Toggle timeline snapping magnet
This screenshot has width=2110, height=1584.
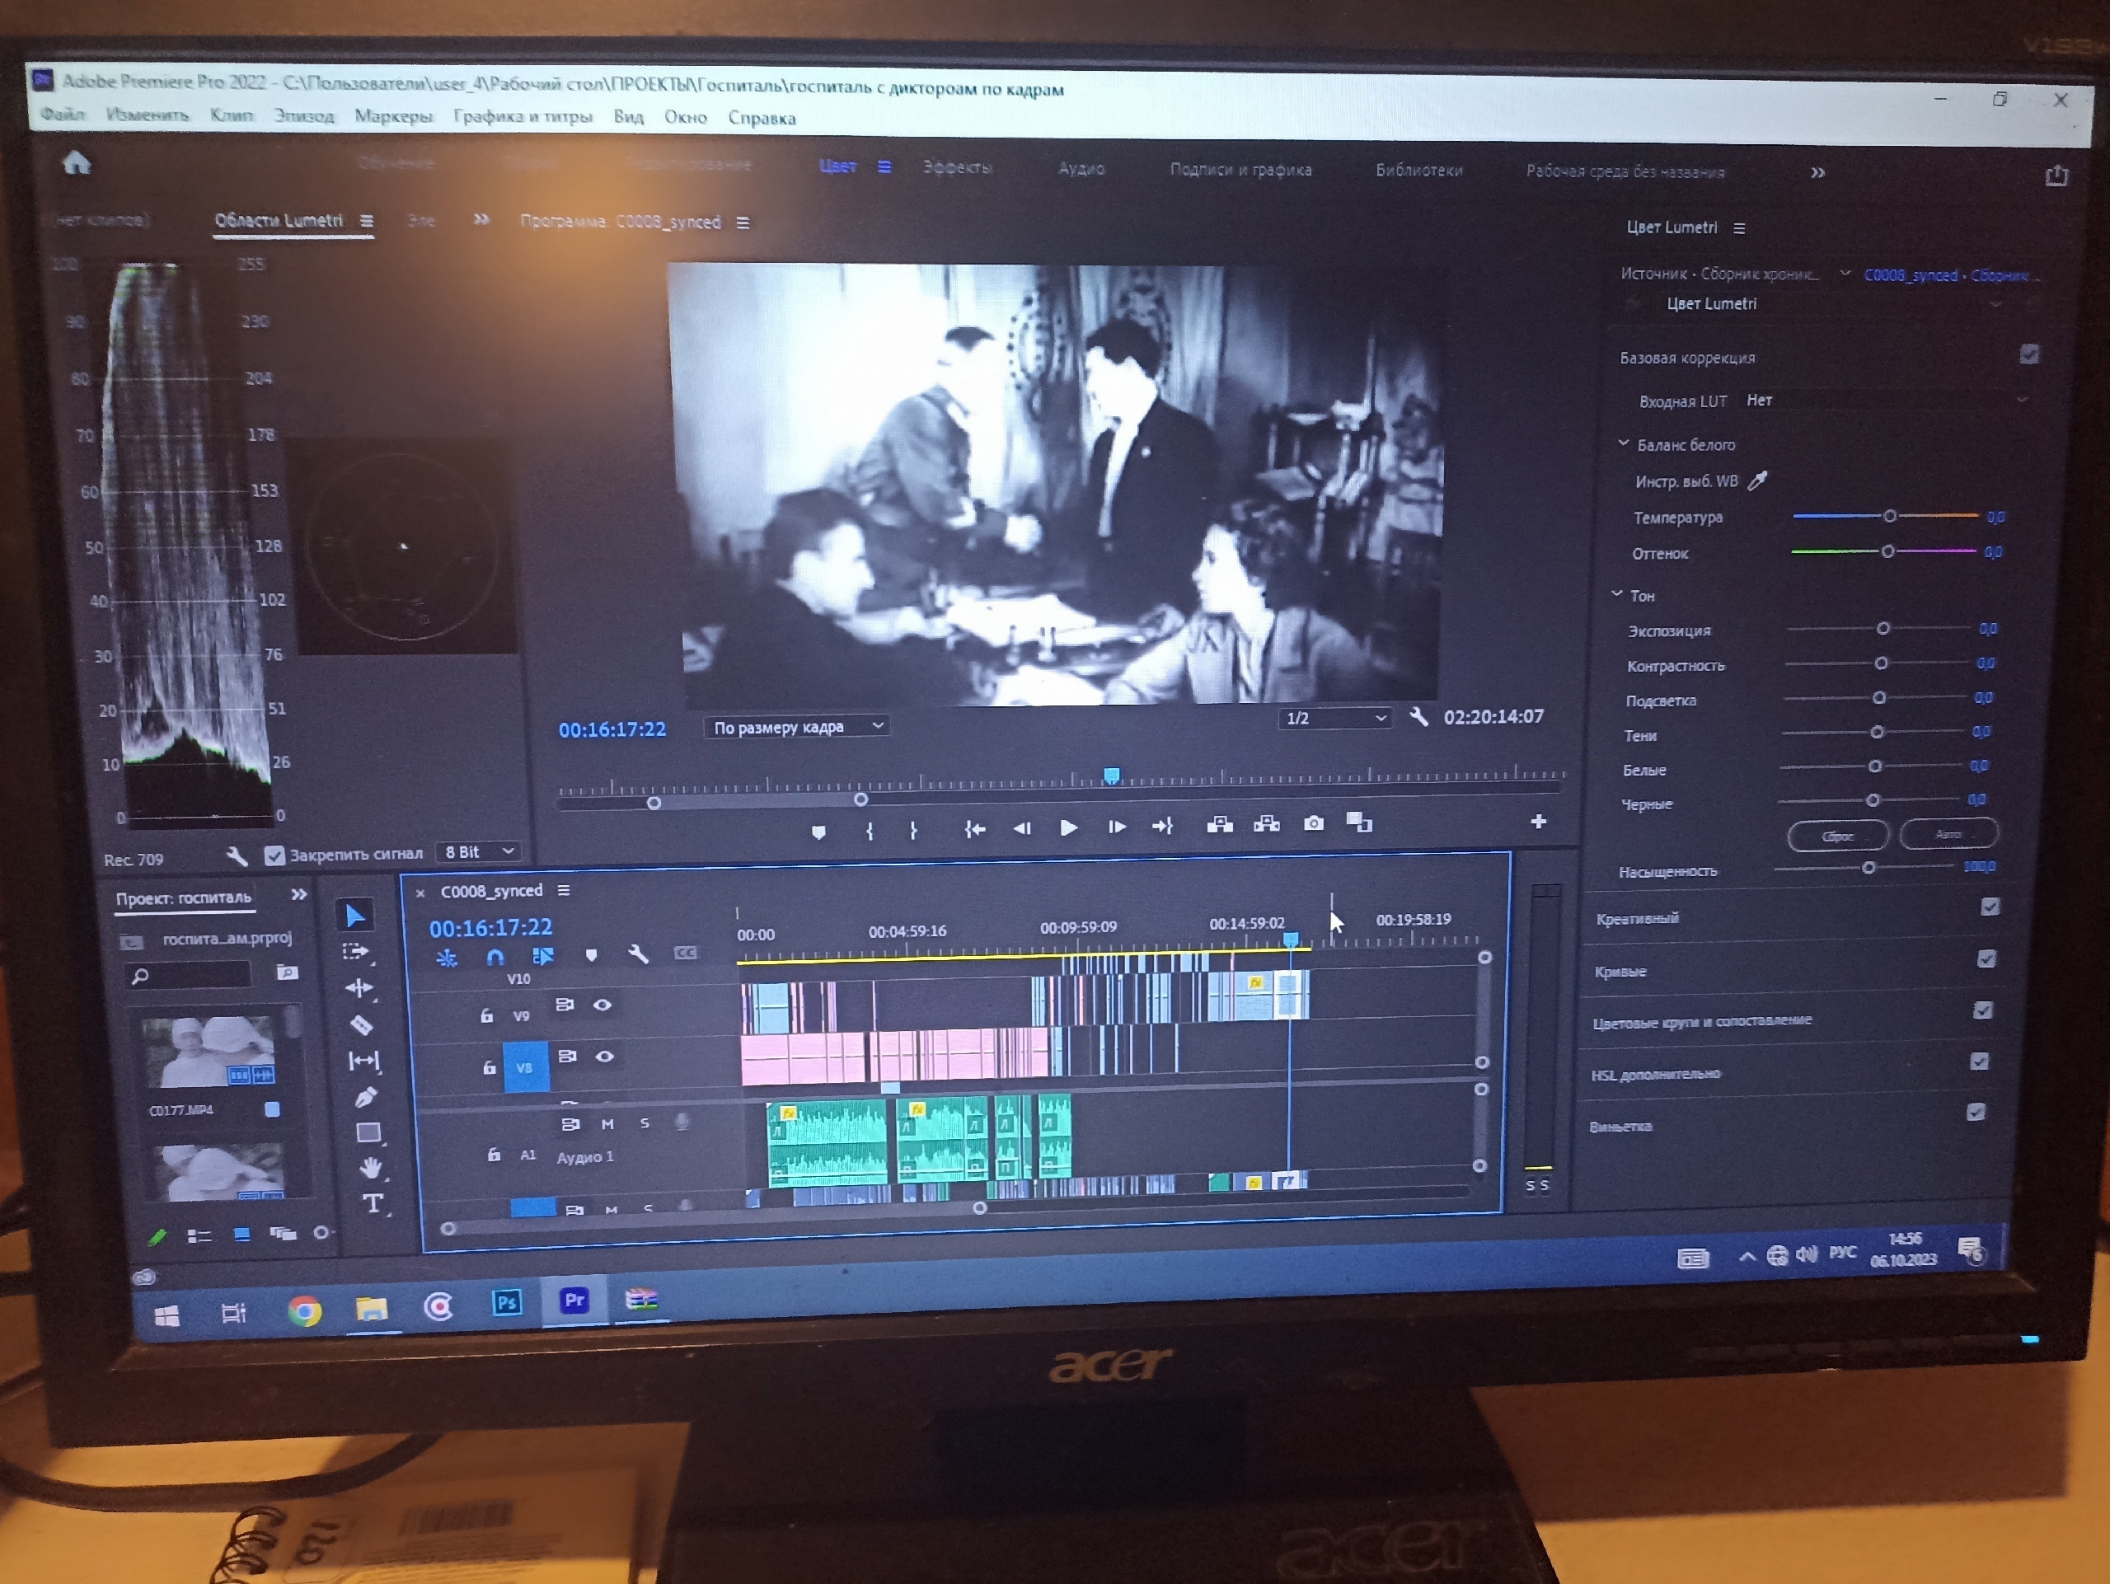click(494, 957)
